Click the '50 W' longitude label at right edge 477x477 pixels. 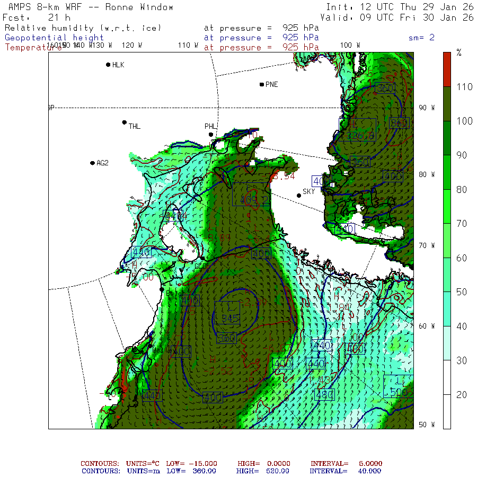pyautogui.click(x=427, y=425)
